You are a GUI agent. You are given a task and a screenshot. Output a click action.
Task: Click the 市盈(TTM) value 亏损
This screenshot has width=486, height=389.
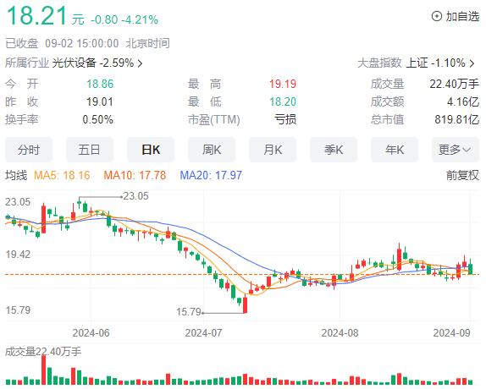[x=285, y=119]
